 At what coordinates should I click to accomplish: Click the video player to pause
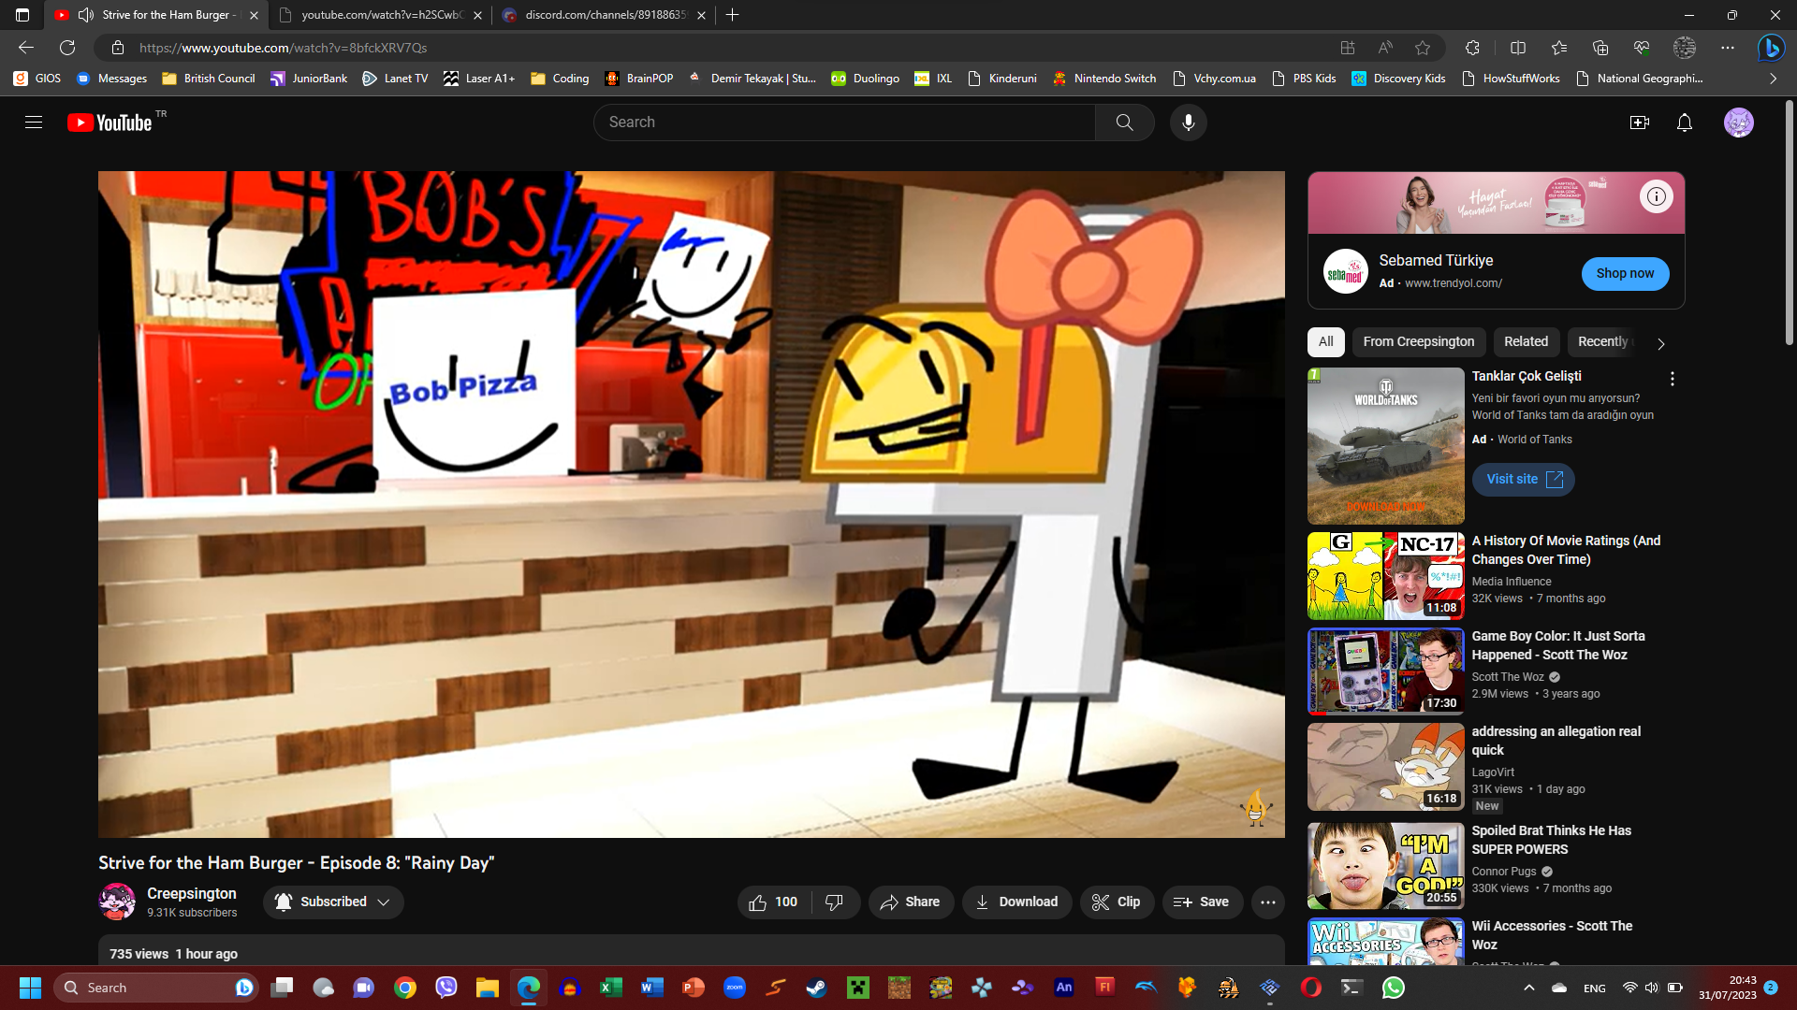[x=691, y=504]
